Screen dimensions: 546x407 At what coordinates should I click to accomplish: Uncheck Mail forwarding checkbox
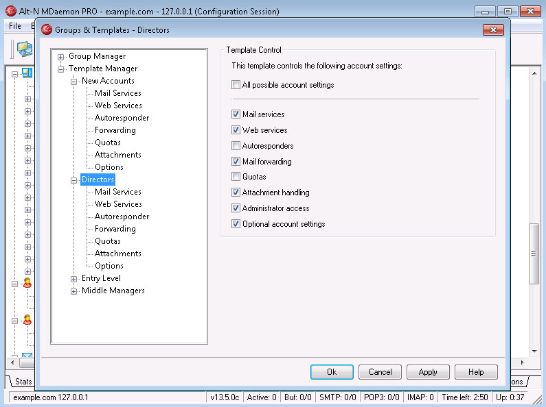236,161
